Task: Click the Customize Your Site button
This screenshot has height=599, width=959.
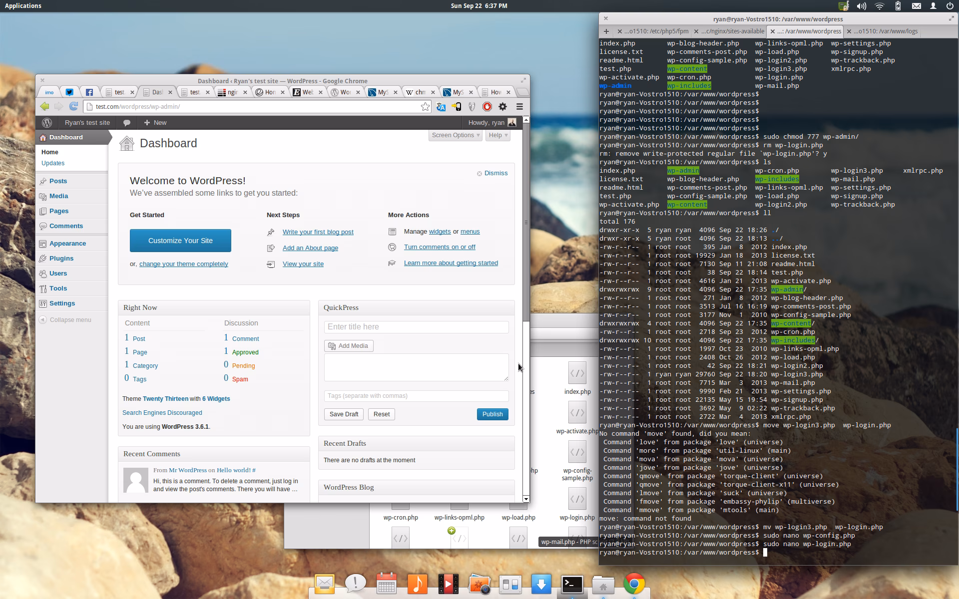Action: coord(180,241)
